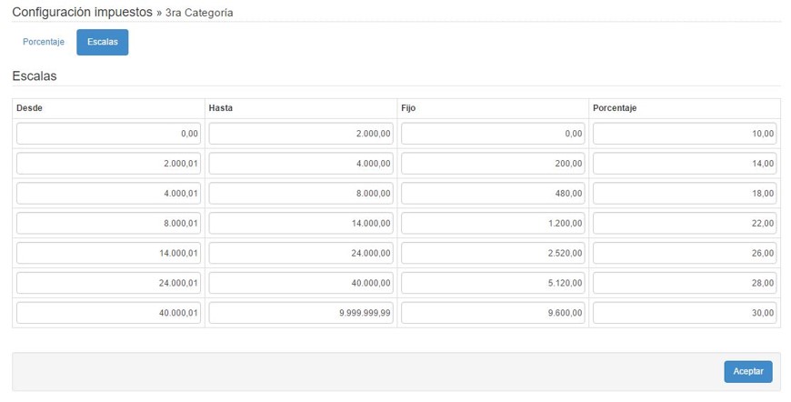Click the Porcentaje field showing 26,00
This screenshot has height=402, width=791.
click(685, 253)
